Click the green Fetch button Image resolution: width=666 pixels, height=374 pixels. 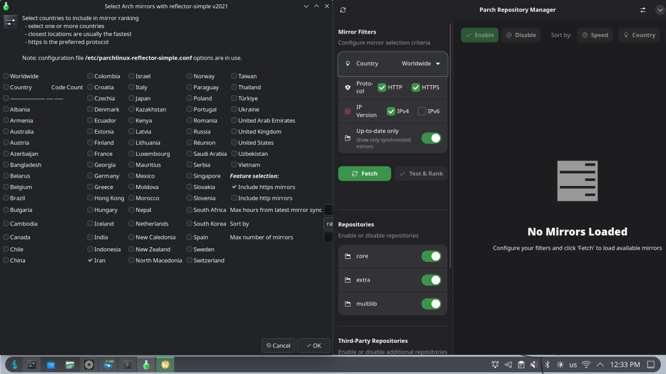pyautogui.click(x=364, y=173)
